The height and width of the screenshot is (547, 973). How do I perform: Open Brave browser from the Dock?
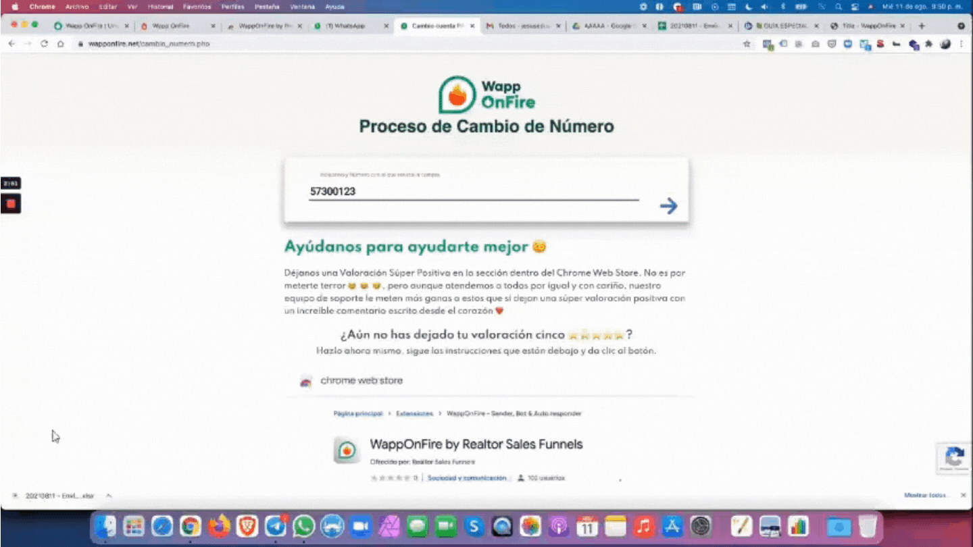(x=247, y=526)
